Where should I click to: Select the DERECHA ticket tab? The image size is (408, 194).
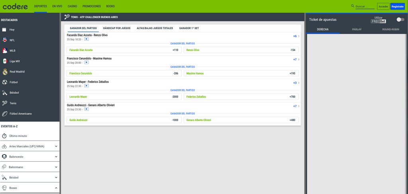323,29
